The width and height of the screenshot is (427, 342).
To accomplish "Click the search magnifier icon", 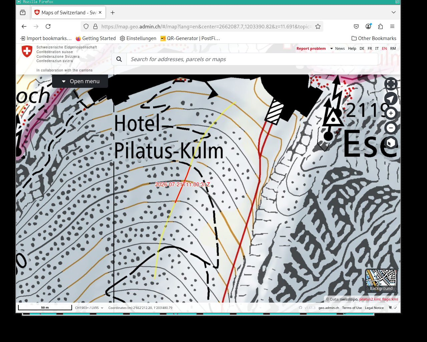I will 119,59.
